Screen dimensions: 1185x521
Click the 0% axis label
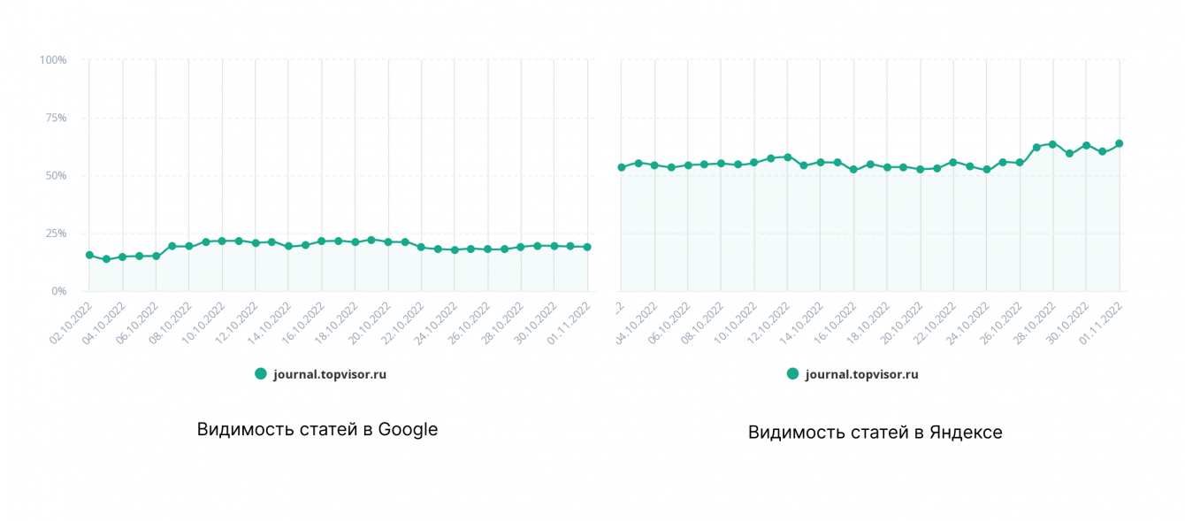point(58,291)
